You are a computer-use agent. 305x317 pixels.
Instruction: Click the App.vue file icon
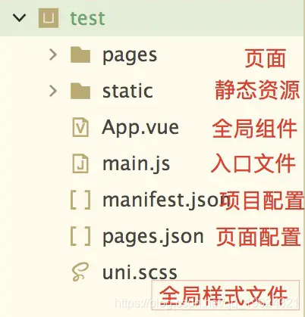point(80,127)
